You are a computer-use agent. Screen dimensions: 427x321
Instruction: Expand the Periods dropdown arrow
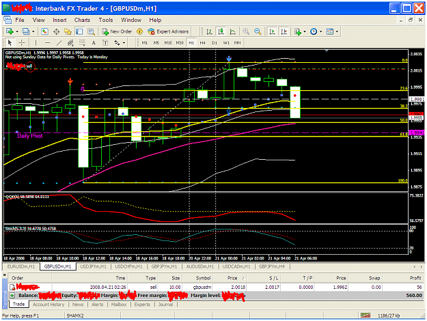(x=321, y=31)
